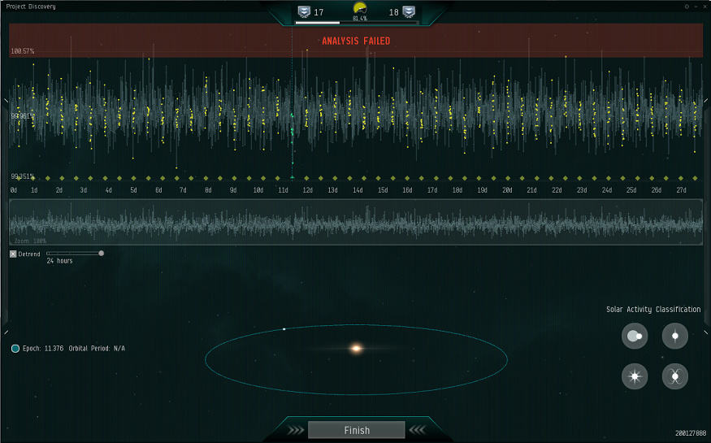Click the glowing star at orbit center

(x=357, y=348)
